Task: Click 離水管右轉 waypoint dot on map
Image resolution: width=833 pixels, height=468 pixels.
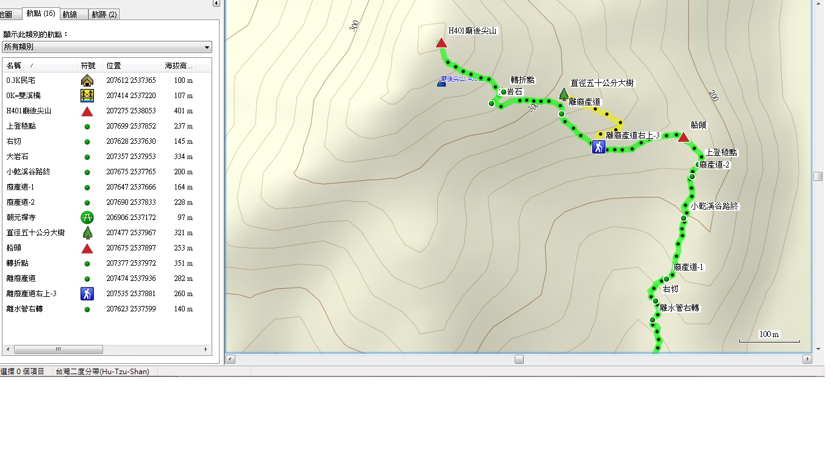Action: click(x=652, y=320)
